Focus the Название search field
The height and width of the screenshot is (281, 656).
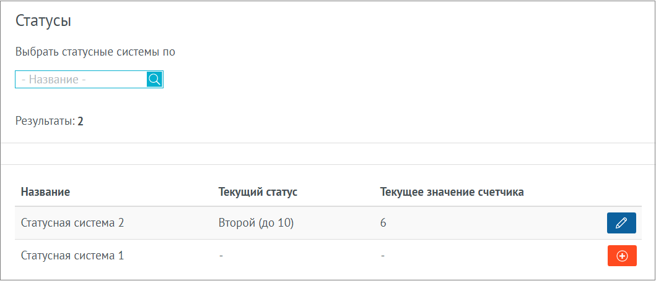click(81, 79)
